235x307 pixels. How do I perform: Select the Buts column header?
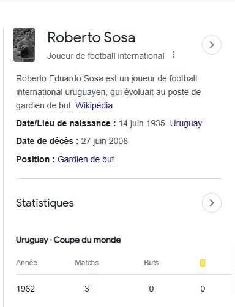pyautogui.click(x=151, y=263)
